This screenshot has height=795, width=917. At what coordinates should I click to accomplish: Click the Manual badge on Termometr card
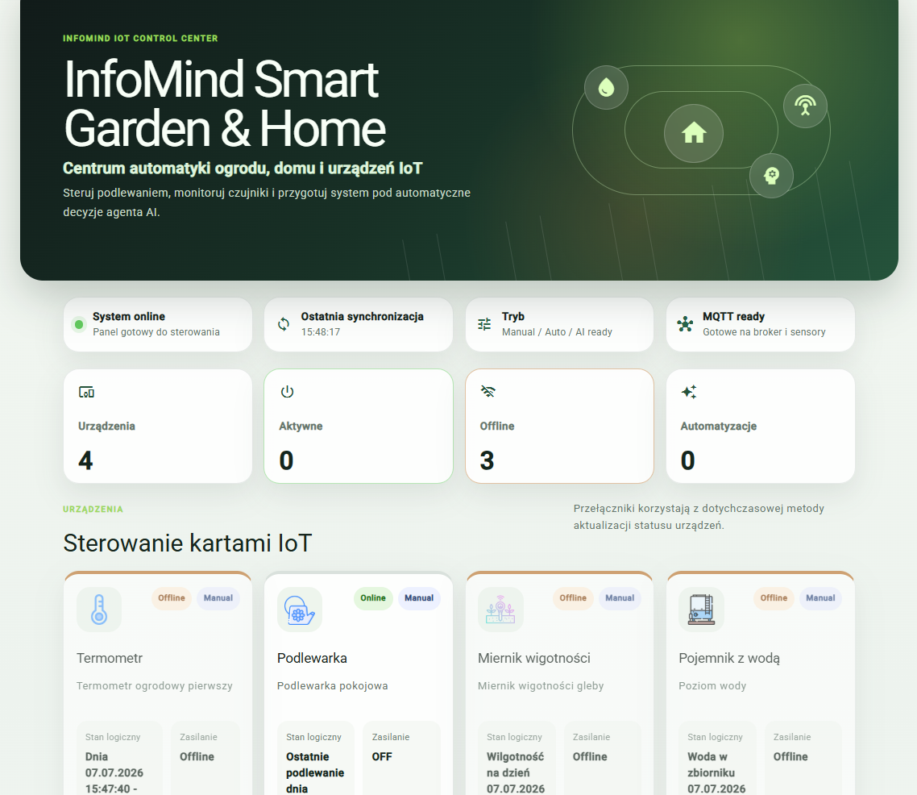pos(218,597)
